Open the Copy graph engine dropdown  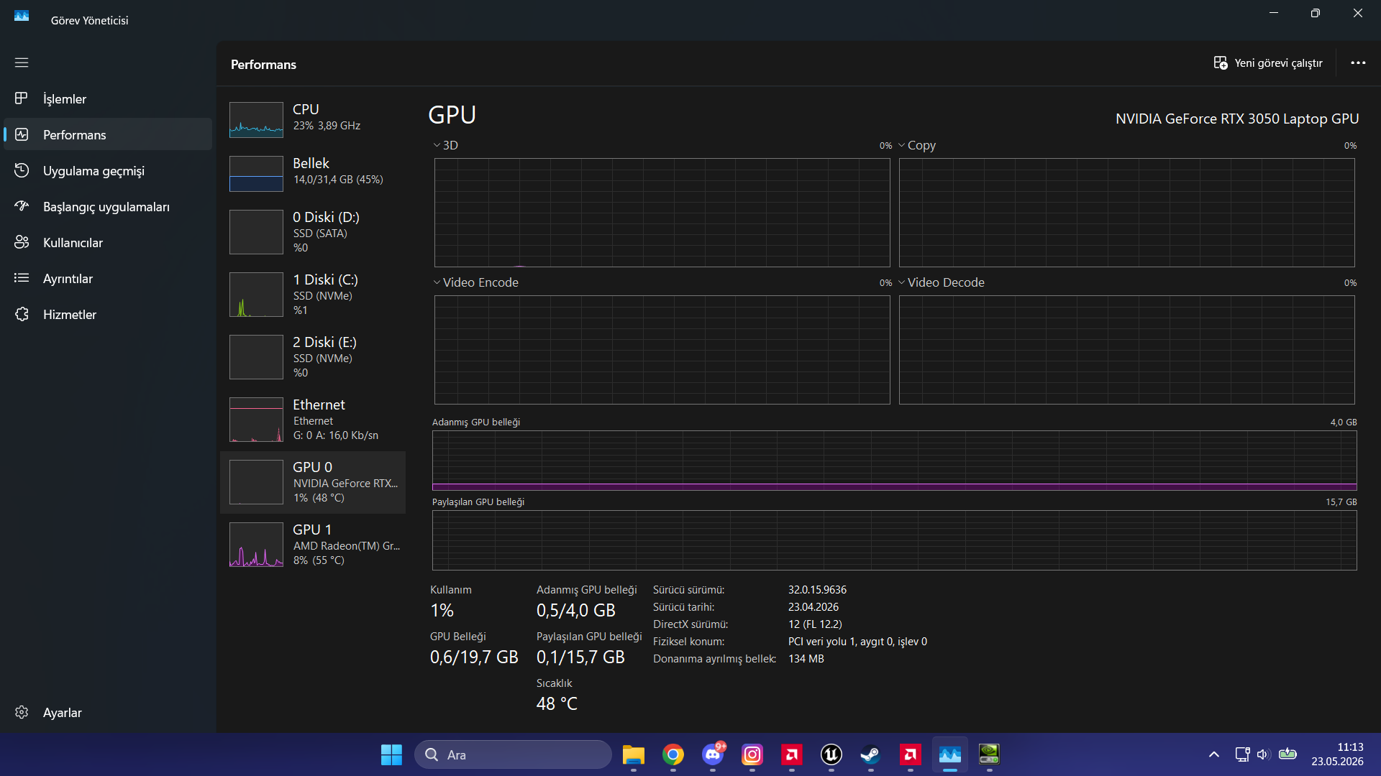(x=917, y=145)
